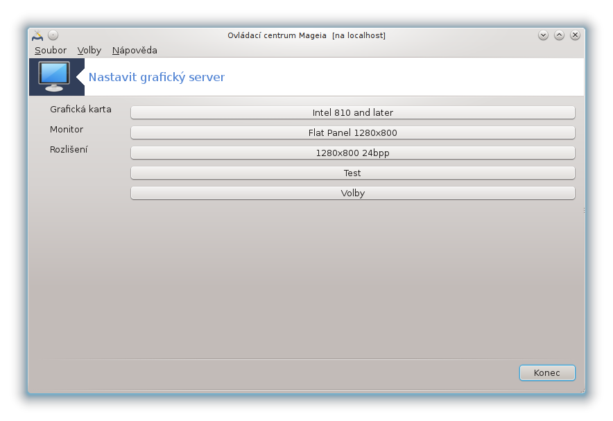Open the wide Volby options button
613x421 pixels.
353,193
